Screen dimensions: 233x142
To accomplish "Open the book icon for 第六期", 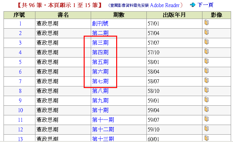I will coord(206,71).
